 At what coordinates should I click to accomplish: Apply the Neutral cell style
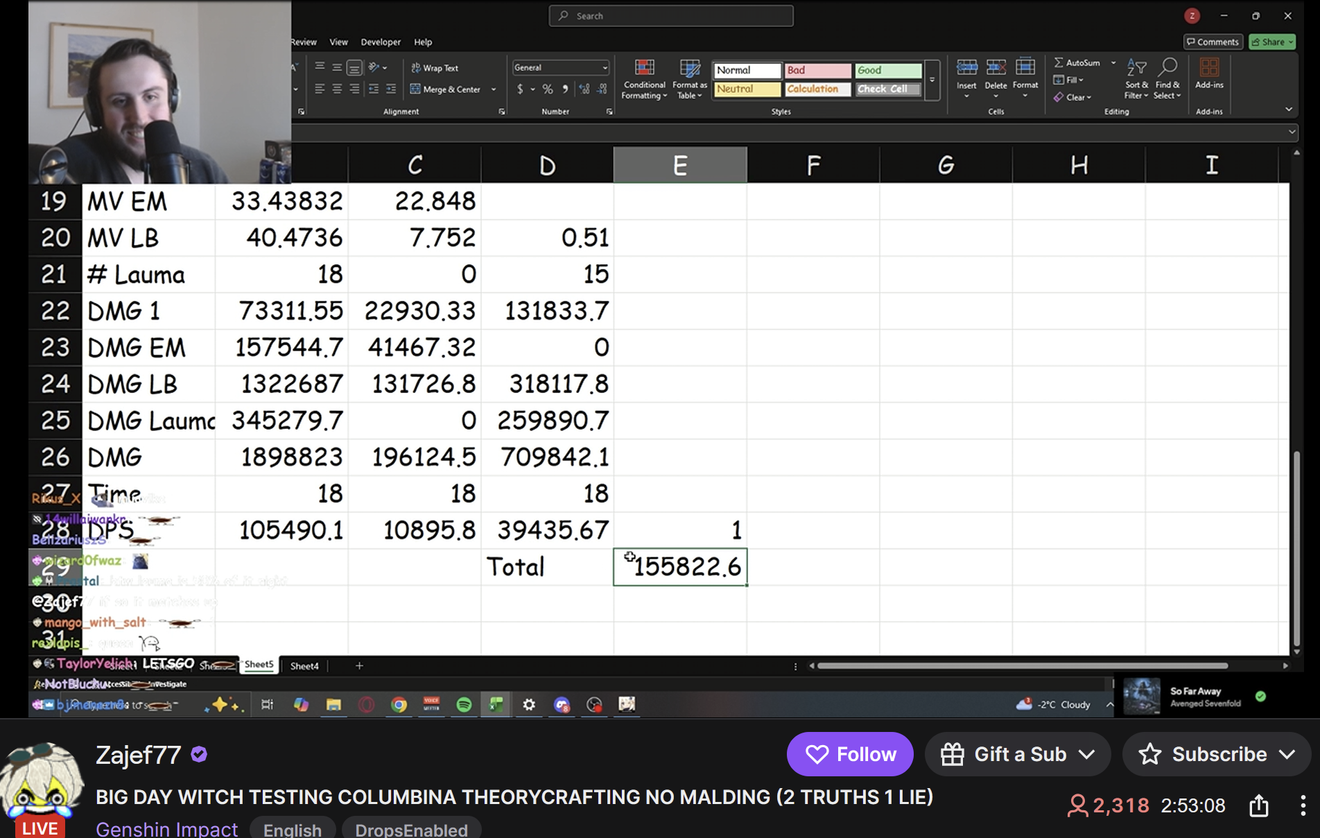pos(747,89)
